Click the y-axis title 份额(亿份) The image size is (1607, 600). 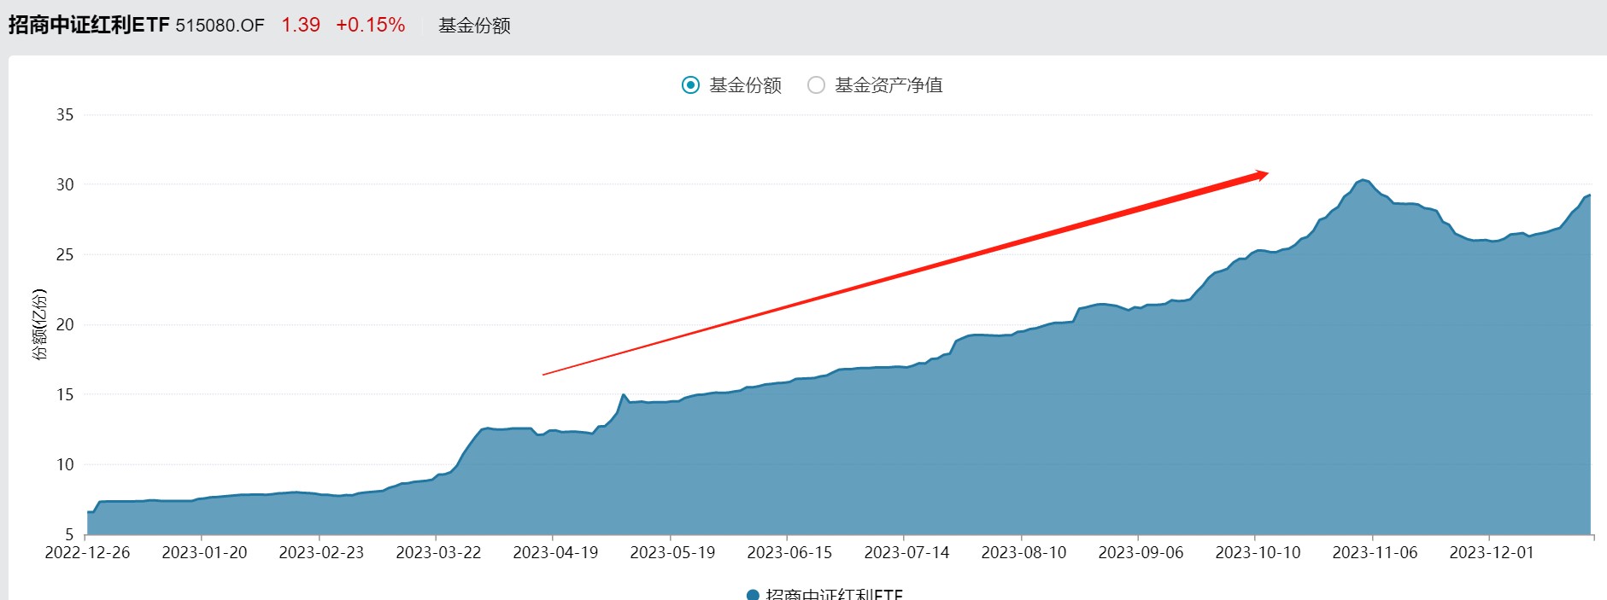40,324
